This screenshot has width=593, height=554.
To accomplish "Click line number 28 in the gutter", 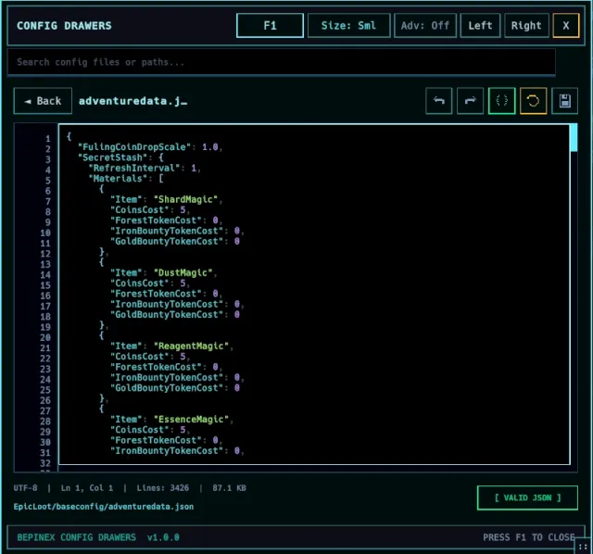I will [x=45, y=422].
